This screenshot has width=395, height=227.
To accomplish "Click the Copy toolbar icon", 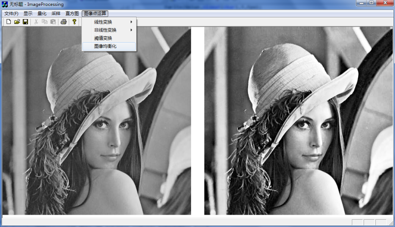I will 45,22.
